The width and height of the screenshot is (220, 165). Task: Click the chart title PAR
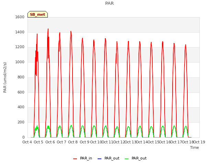click(x=109, y=3)
